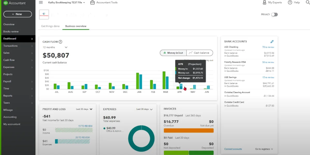The width and height of the screenshot is (310, 155).
Task: Click the $40.99 Total expenses value
Action: coord(110,118)
